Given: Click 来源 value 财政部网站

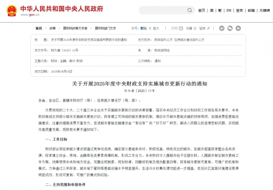Looking at the screenshot, I should click(x=162, y=50).
